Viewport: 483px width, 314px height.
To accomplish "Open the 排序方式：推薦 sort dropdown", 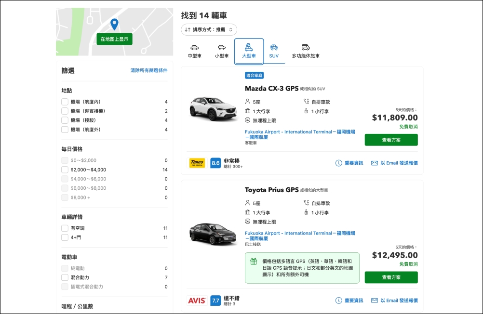I will point(209,29).
